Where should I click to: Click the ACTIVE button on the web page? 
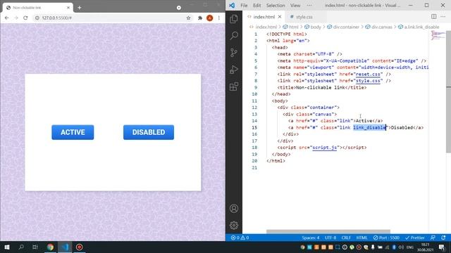(x=73, y=132)
